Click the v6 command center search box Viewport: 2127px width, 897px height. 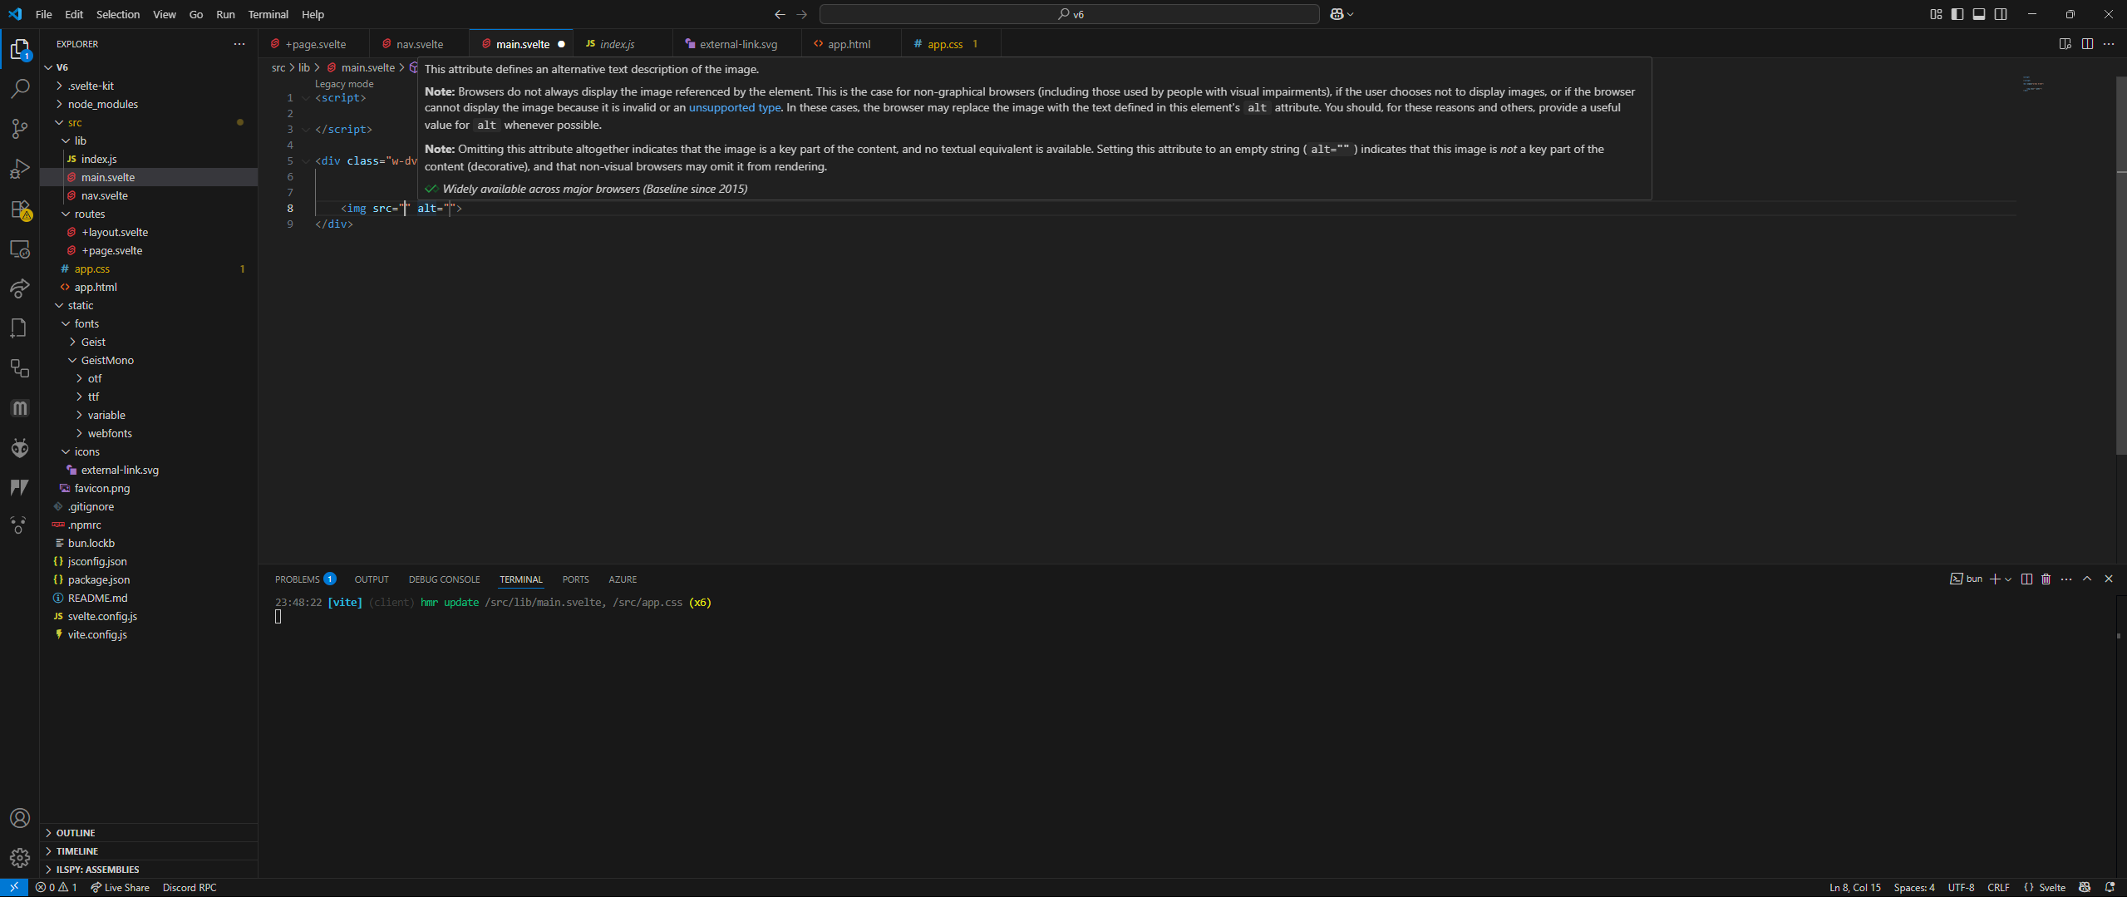[1069, 14]
